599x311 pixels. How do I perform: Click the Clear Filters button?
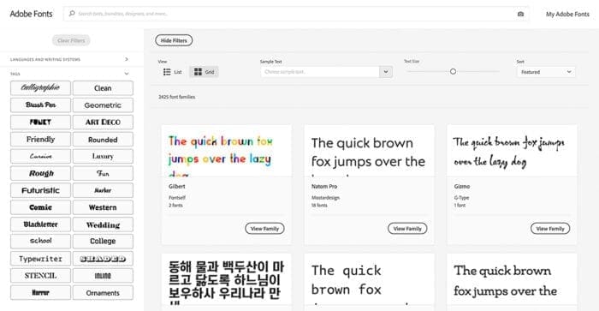[71, 40]
